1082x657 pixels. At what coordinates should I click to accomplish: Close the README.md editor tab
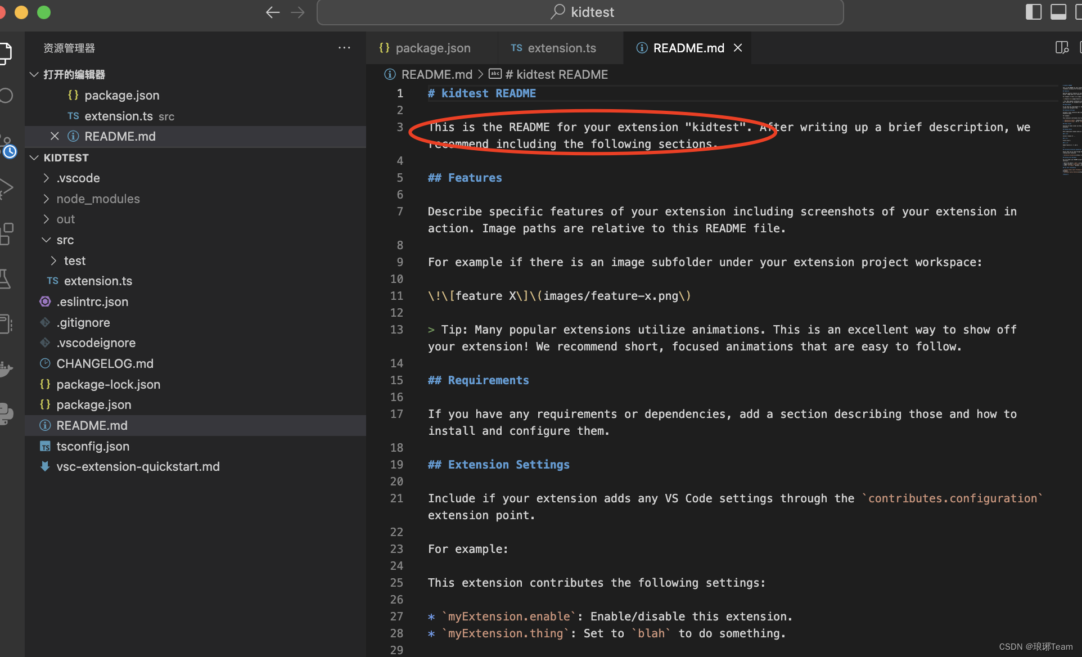tap(738, 48)
